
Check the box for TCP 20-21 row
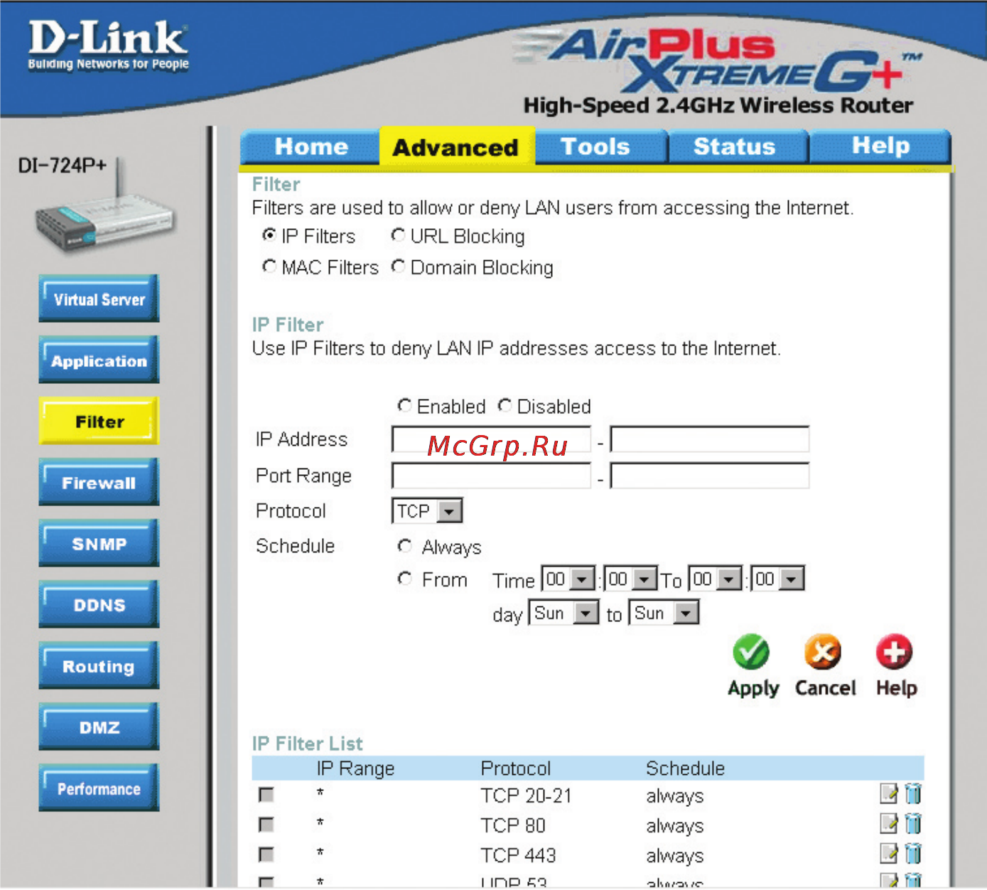[x=266, y=795]
